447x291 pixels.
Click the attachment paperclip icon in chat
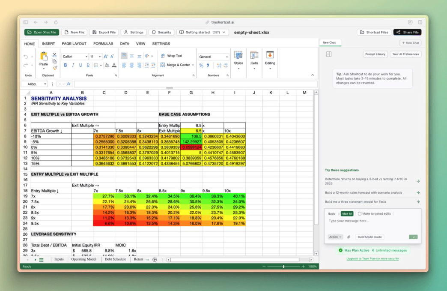(x=349, y=237)
